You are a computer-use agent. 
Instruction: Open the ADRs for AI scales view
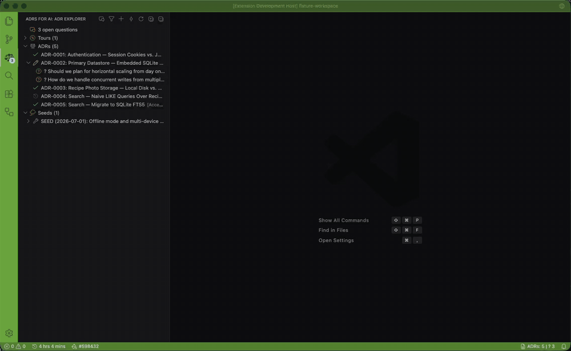coord(9,58)
